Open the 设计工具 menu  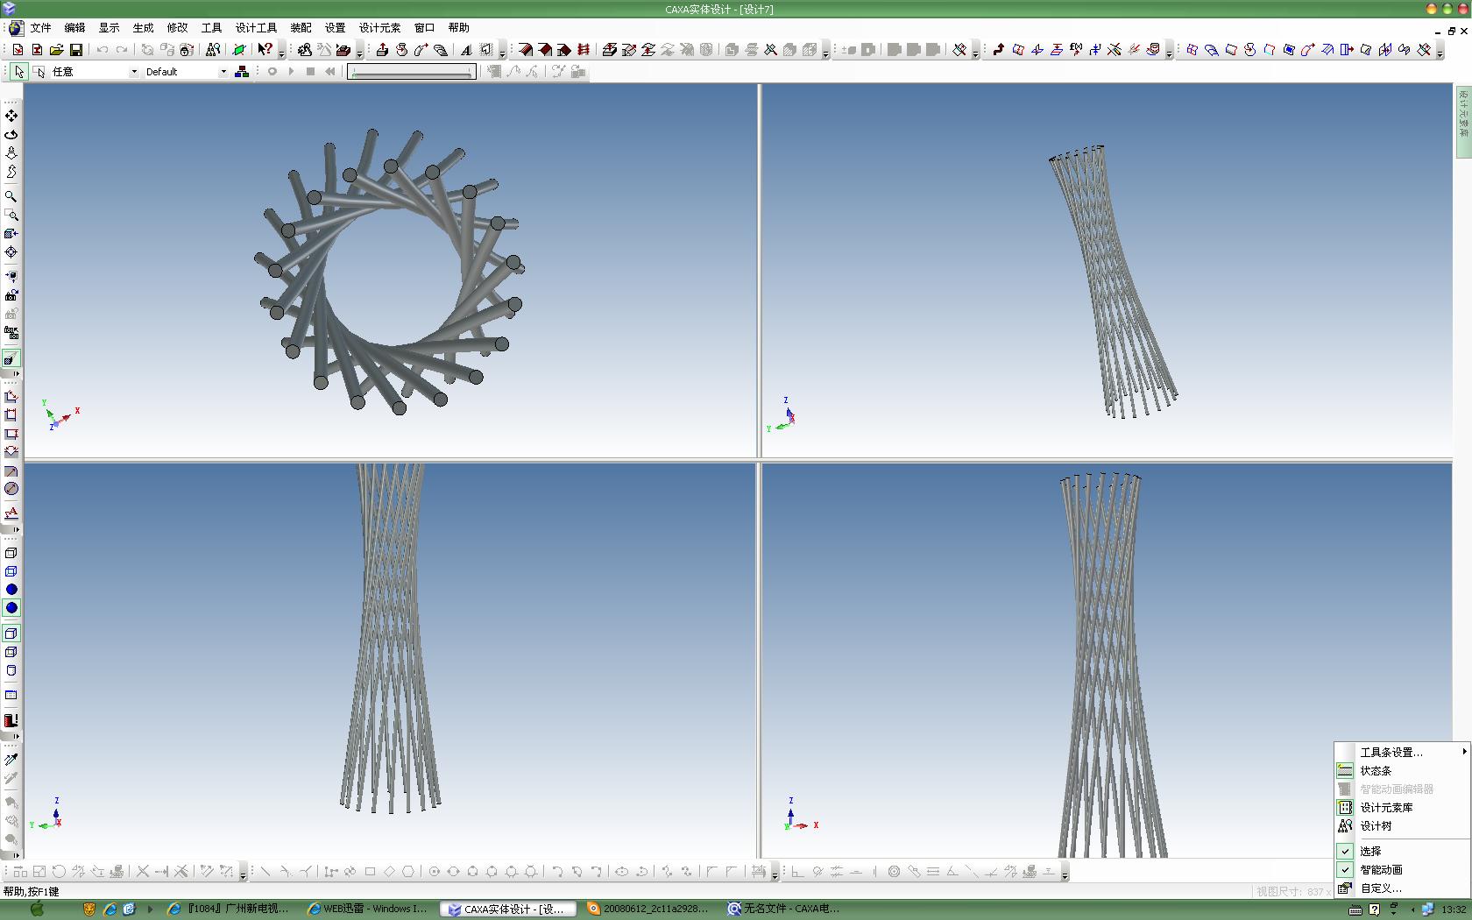(x=256, y=28)
